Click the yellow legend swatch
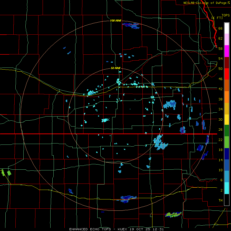231x231 pixels. (x=227, y=119)
